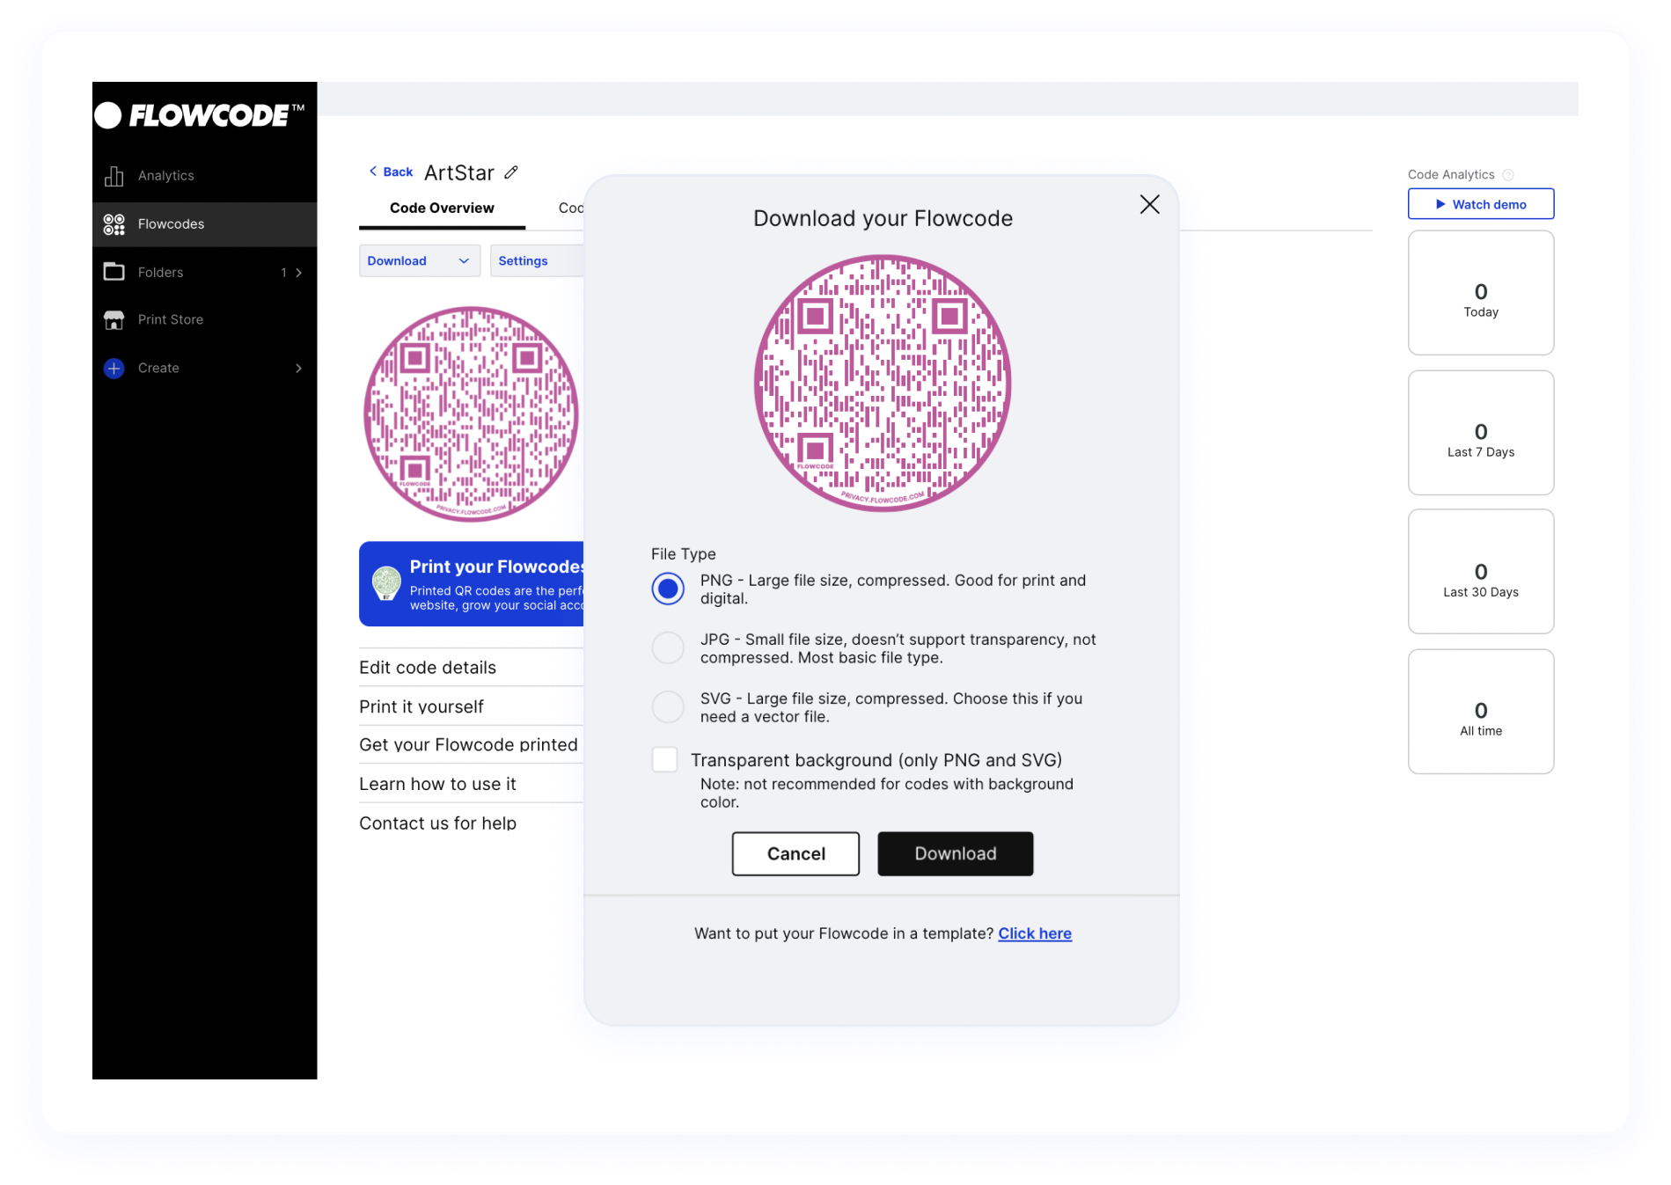1671x1185 pixels.
Task: Click the ArtStar code title
Action: click(x=459, y=172)
